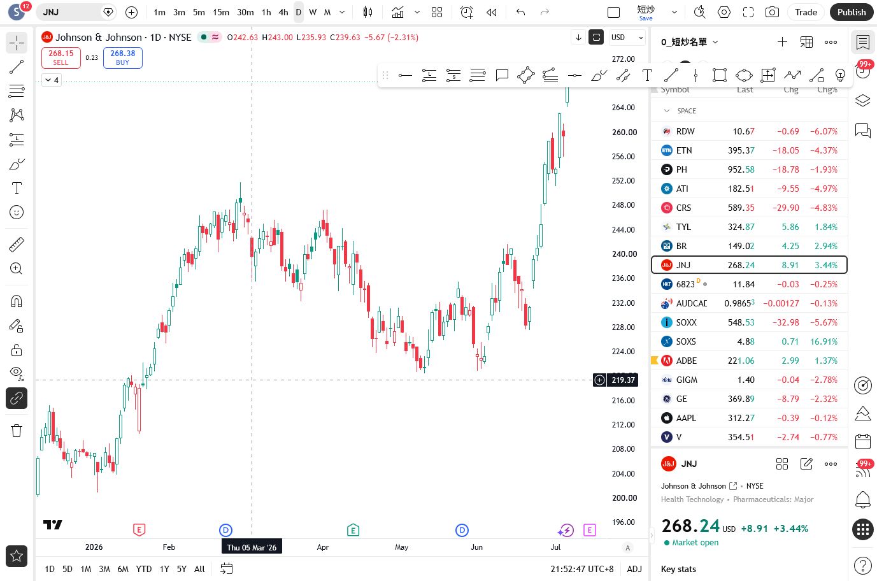The image size is (877, 581).
Task: Open the time interval dropdown chevron
Action: pos(342,12)
